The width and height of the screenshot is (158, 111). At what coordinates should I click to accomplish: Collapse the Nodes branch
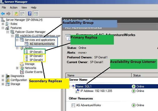click(17, 48)
